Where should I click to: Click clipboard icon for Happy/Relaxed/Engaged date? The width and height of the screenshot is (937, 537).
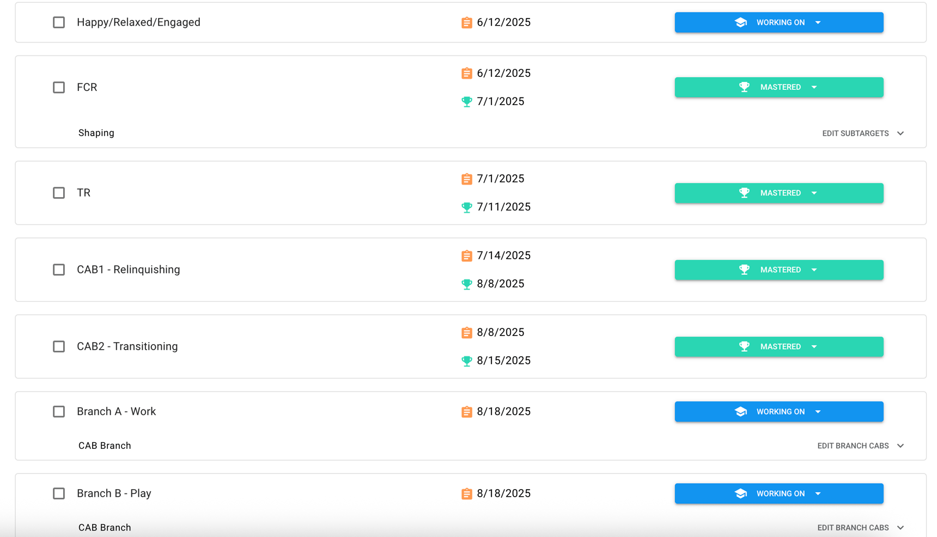(x=466, y=23)
